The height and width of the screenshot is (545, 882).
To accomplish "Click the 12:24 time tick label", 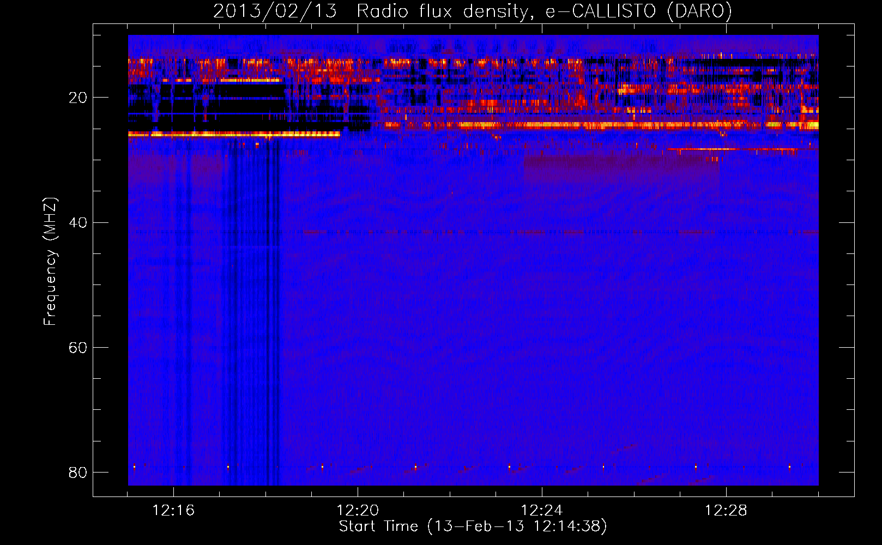I will (542, 511).
